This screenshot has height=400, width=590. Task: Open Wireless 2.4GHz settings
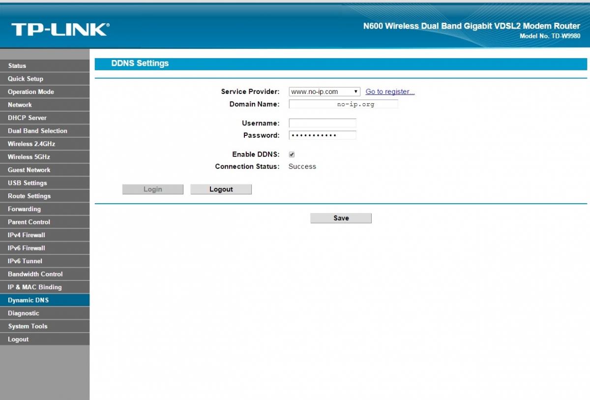(45, 144)
